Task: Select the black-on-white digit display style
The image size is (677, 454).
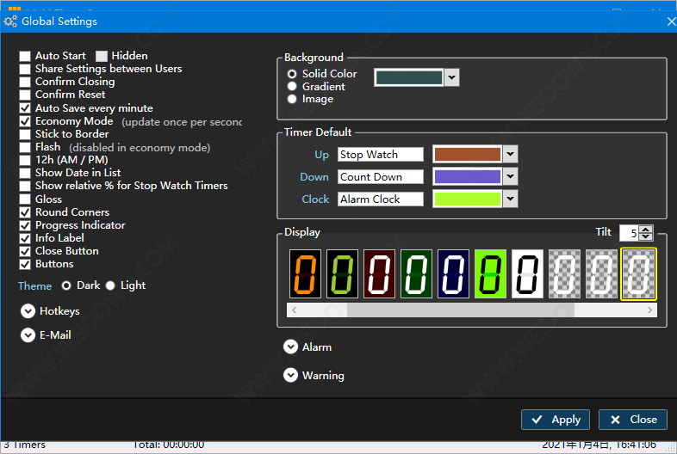Action: tap(527, 273)
